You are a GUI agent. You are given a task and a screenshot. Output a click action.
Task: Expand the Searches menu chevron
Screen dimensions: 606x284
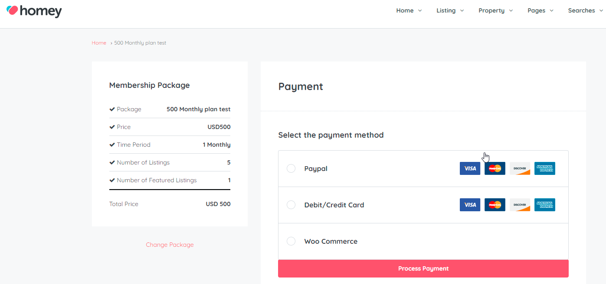click(602, 11)
